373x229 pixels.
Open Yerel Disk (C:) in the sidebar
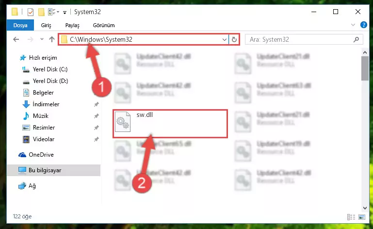click(50, 69)
